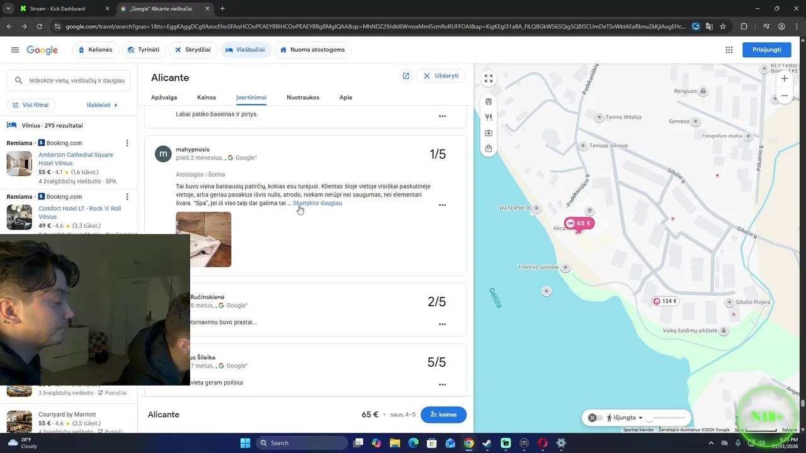Click the 124 € hotel map pin
The width and height of the screenshot is (806, 453).
665,301
